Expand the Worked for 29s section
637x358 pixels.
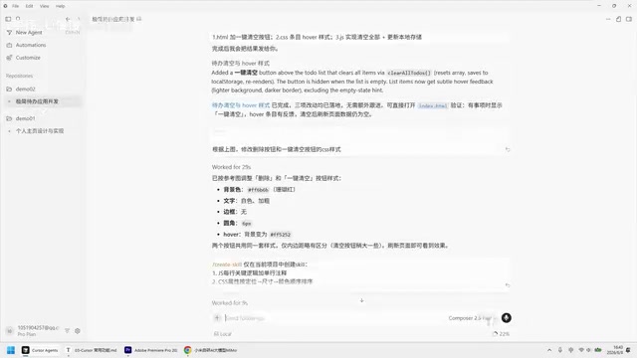(231, 167)
